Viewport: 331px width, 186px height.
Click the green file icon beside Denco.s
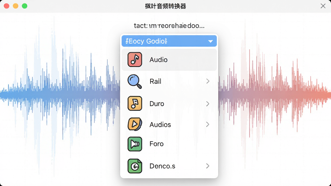point(135,166)
